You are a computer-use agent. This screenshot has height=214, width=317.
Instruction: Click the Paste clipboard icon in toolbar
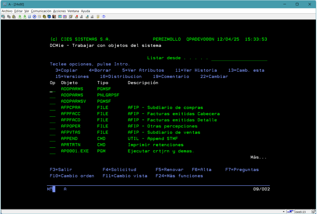tap(14, 17)
